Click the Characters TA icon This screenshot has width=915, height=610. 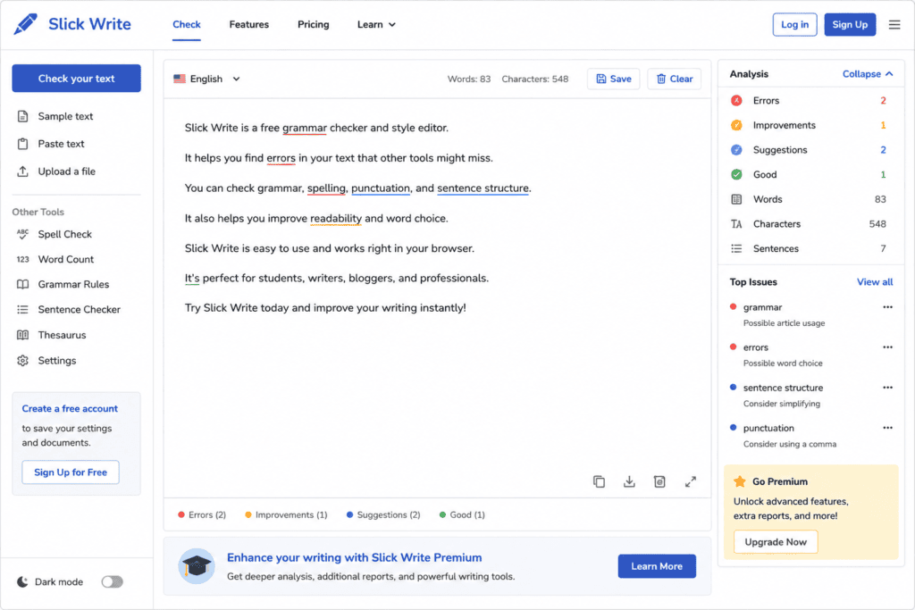tap(736, 224)
